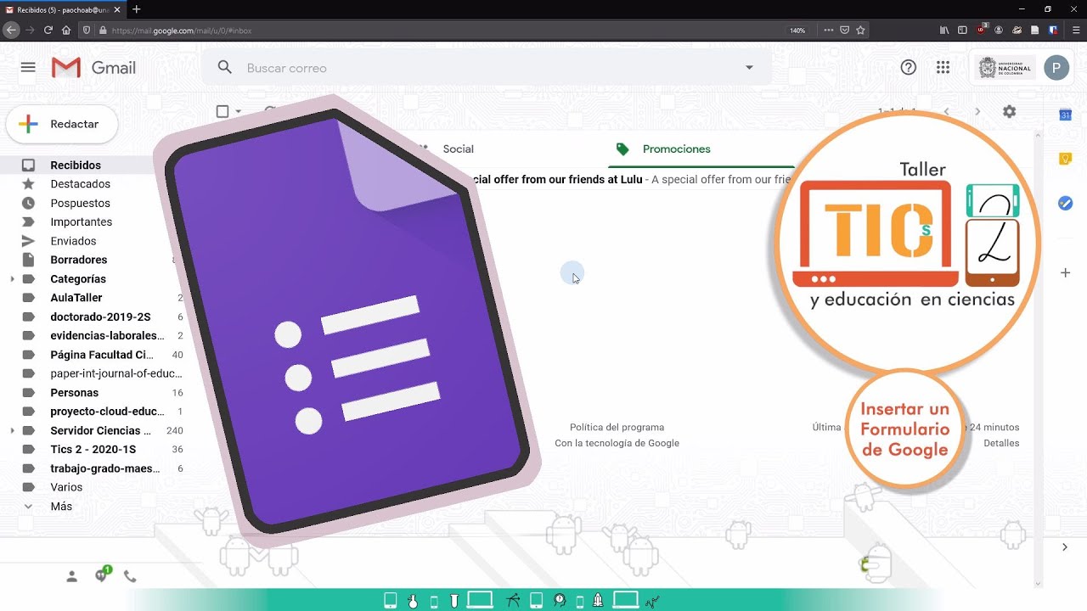This screenshot has width=1087, height=611.
Task: Open Gmail settings gear
Action: [1009, 111]
